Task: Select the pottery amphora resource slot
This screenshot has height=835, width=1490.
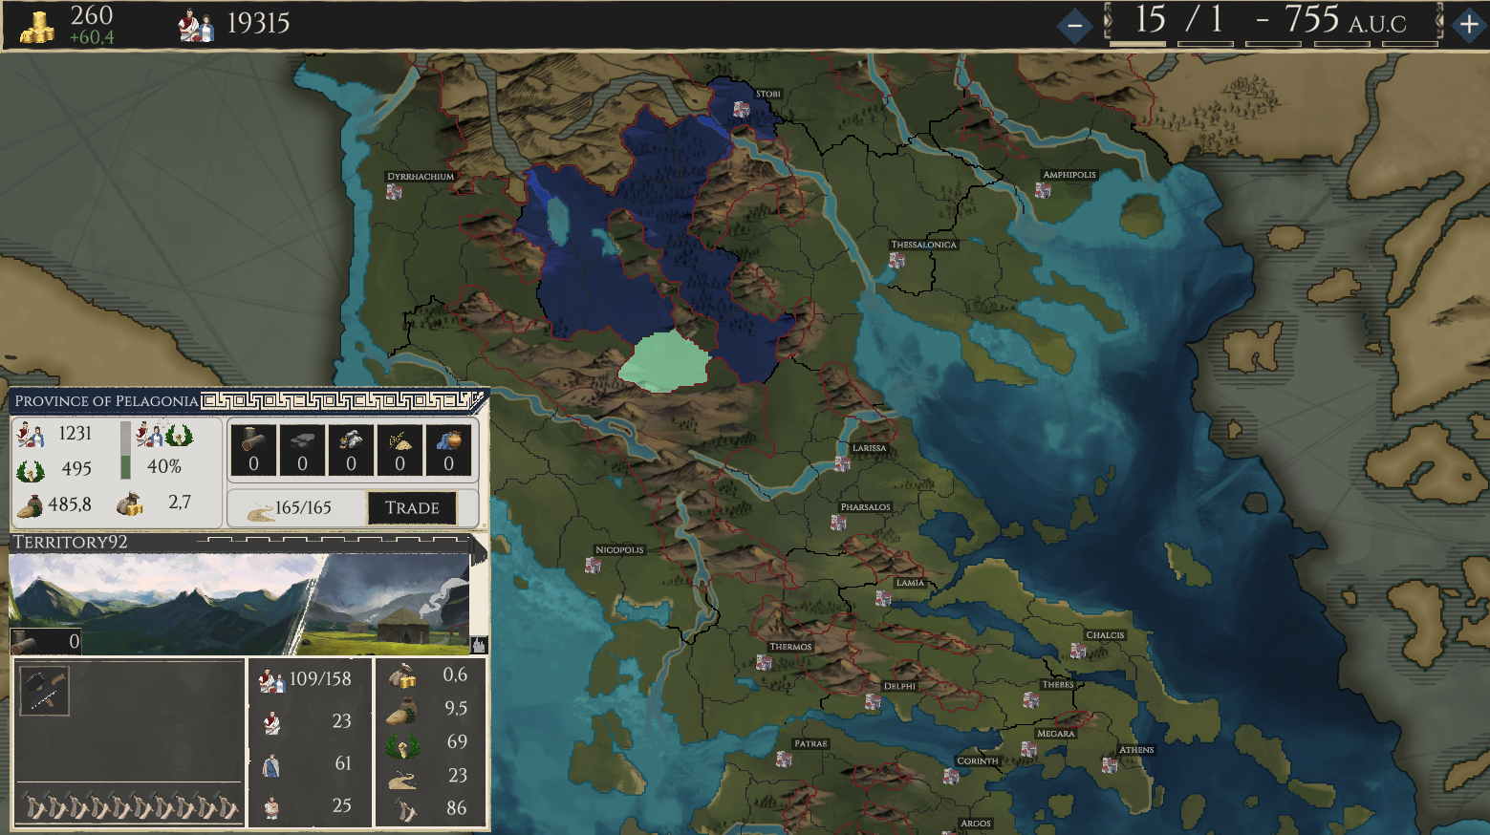Action: pos(448,450)
